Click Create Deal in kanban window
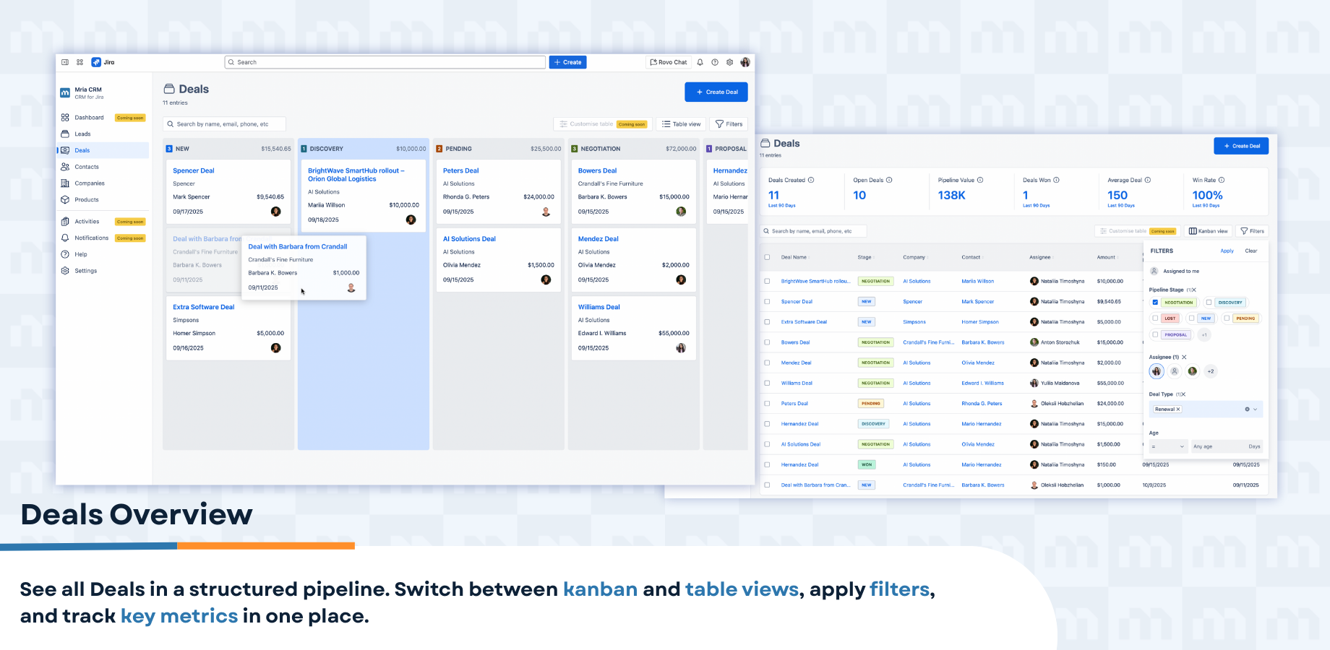The image size is (1330, 650). click(x=716, y=92)
